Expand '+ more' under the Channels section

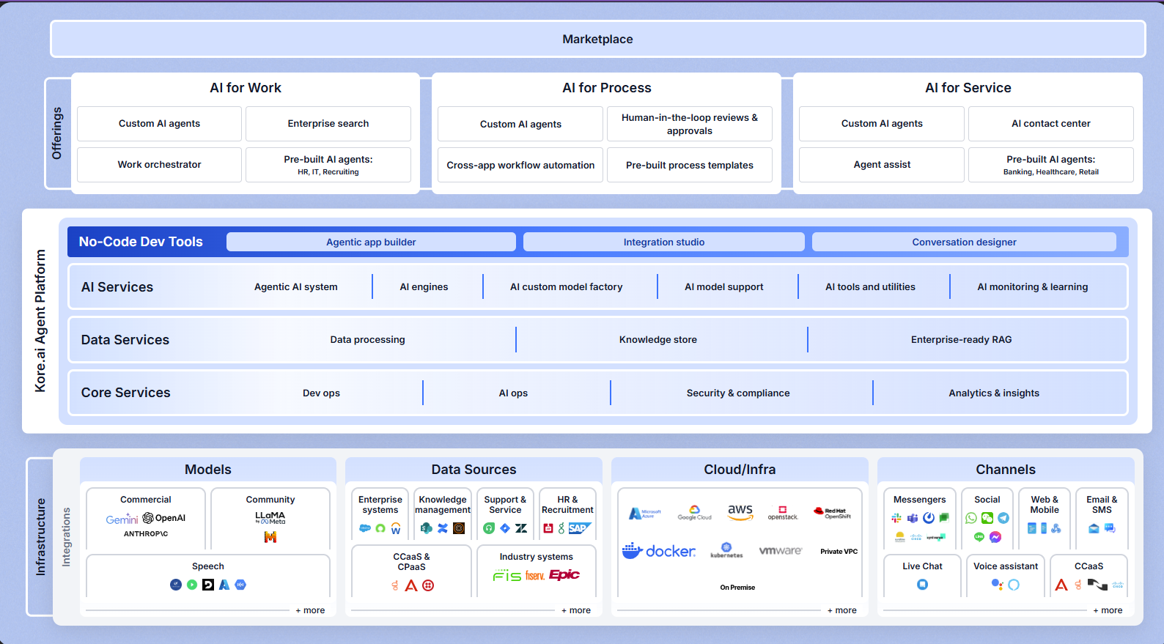(x=1108, y=610)
